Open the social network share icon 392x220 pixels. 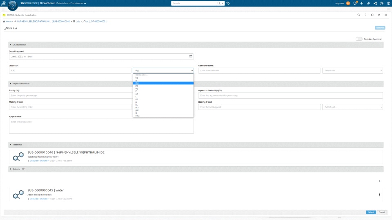pos(375,3)
